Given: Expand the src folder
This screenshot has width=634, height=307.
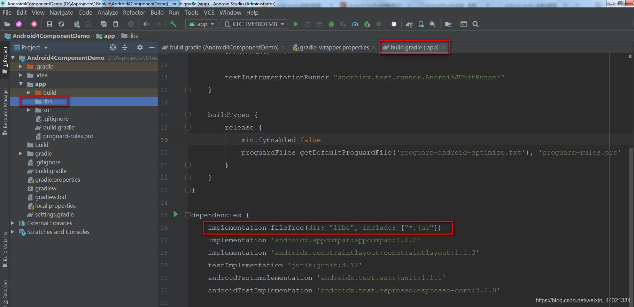Looking at the screenshot, I should (29, 110).
